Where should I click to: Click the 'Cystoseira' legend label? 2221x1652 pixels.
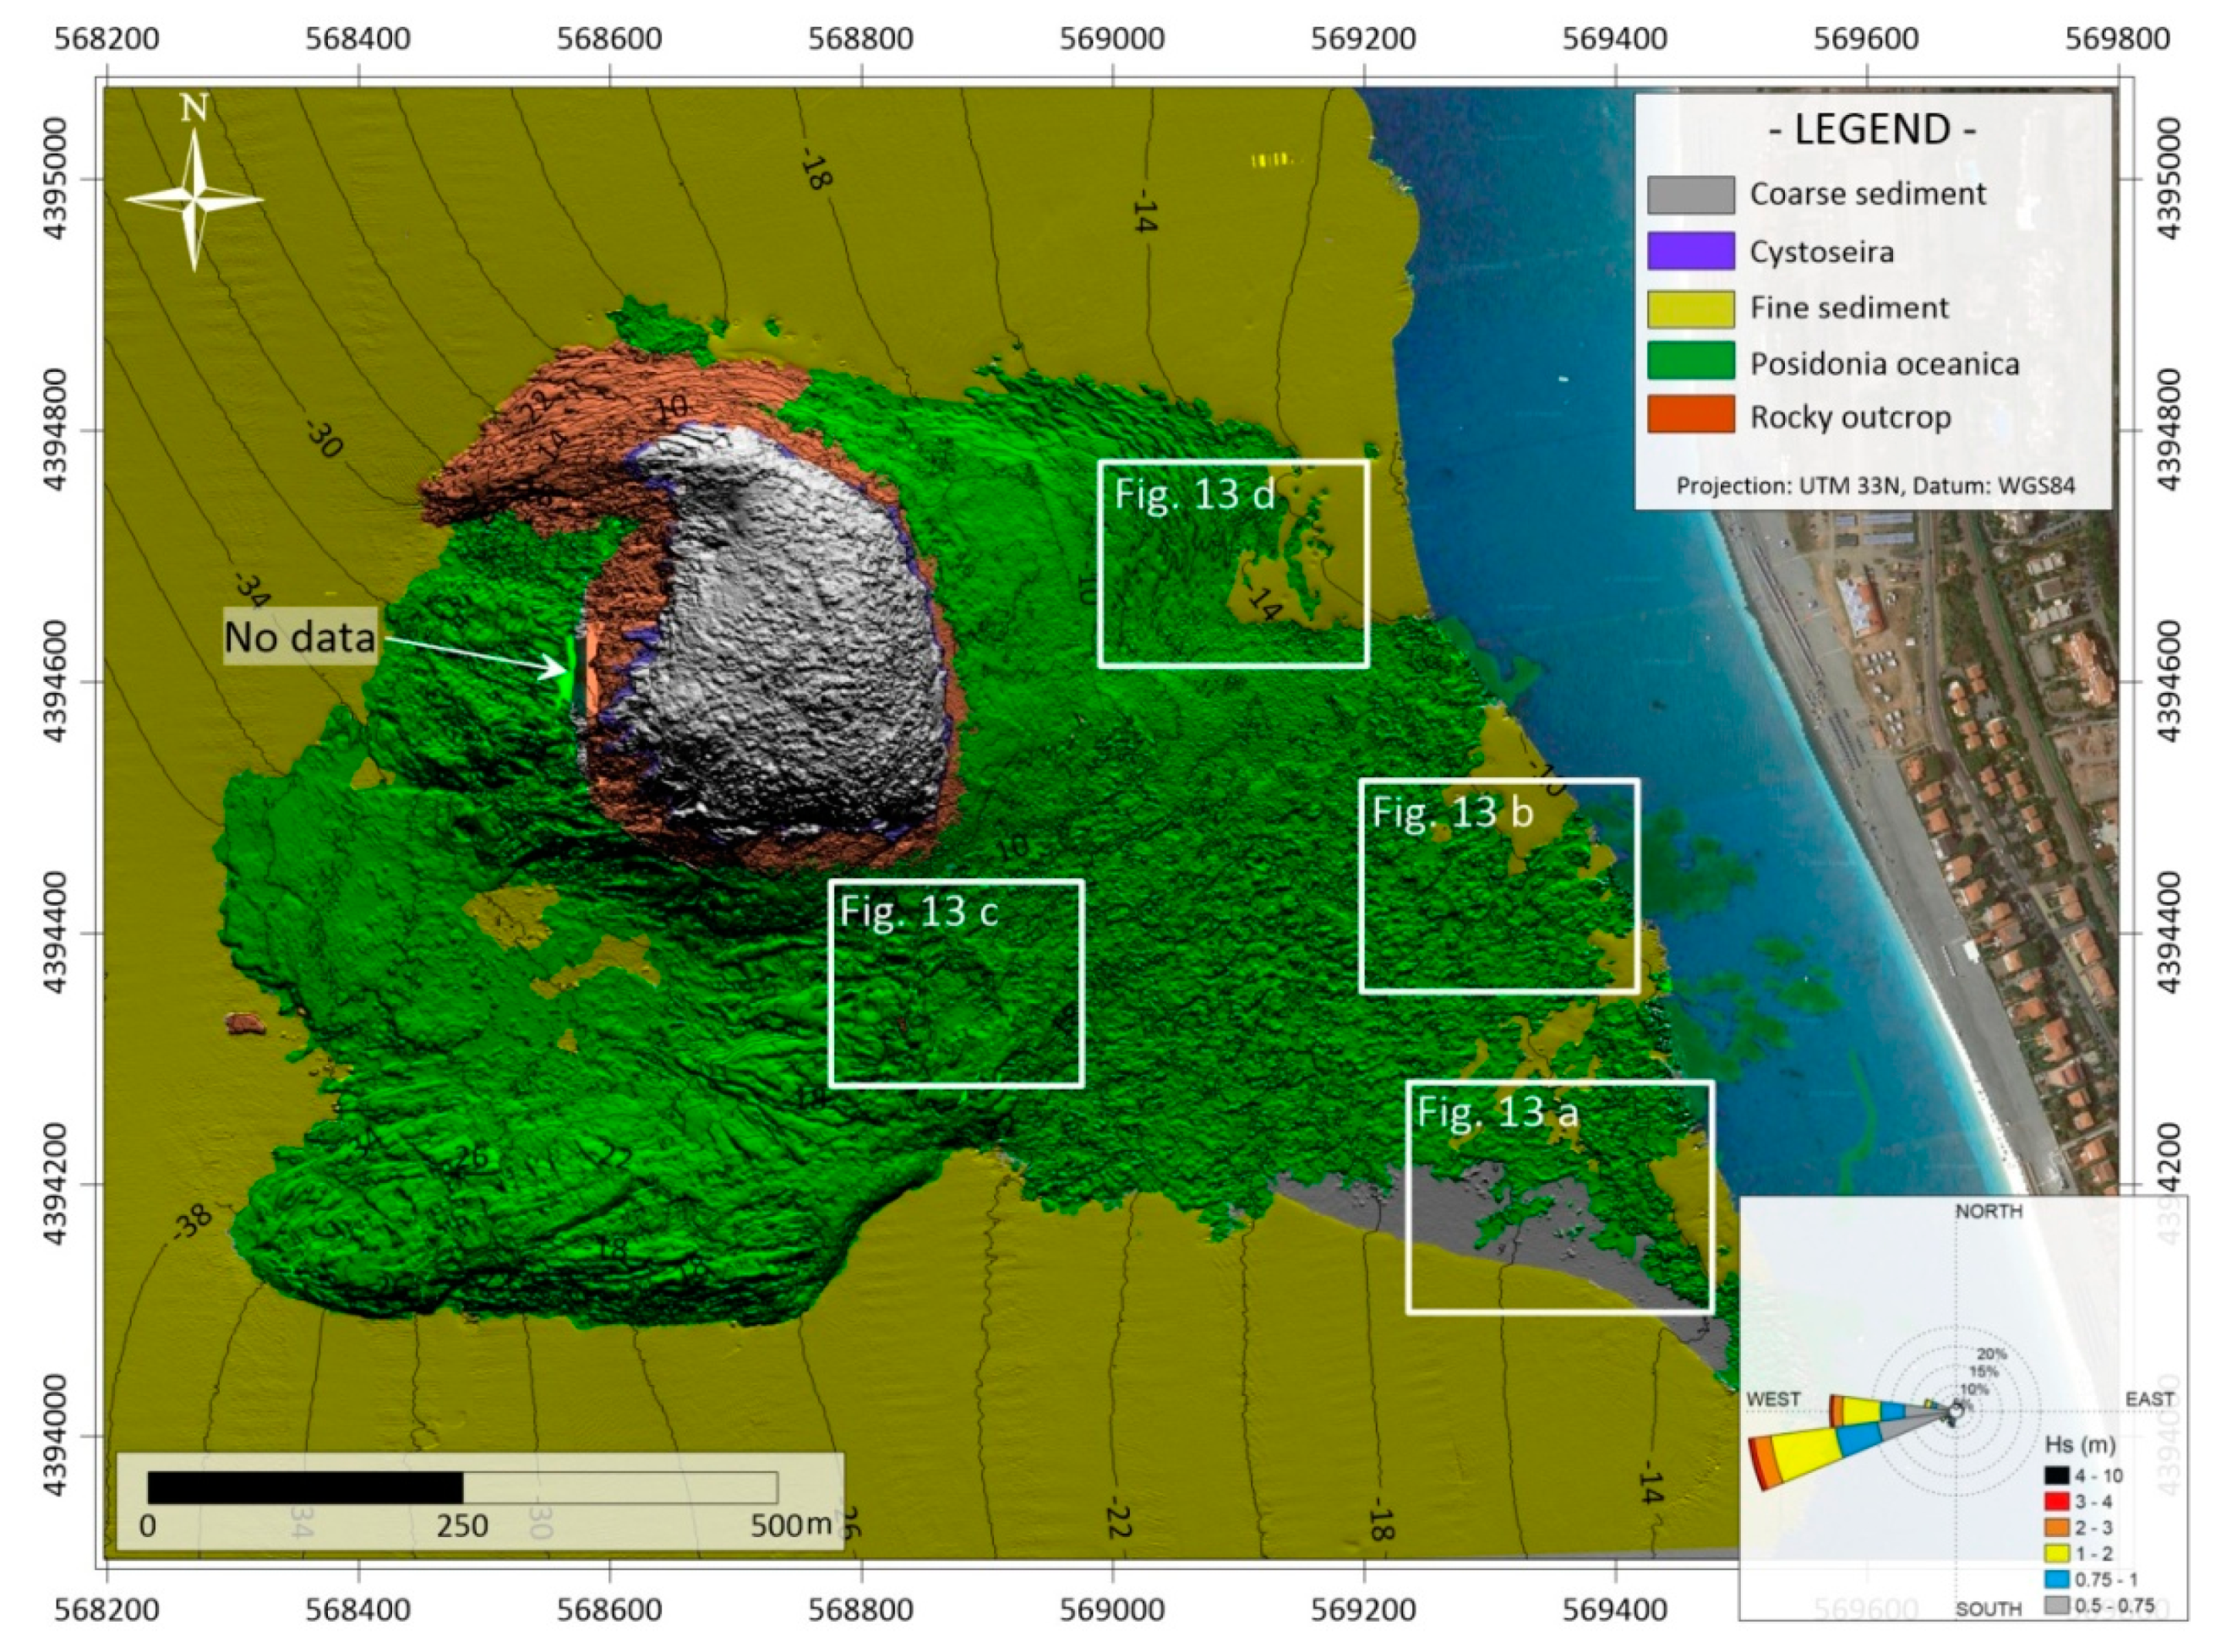(1821, 251)
